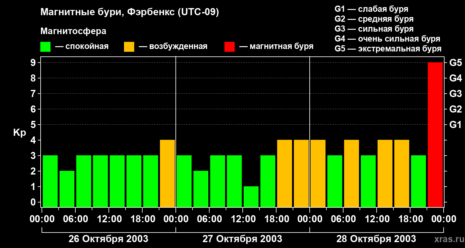
Task: Click the '18:00' time label for 28 October
Action: click(x=410, y=219)
